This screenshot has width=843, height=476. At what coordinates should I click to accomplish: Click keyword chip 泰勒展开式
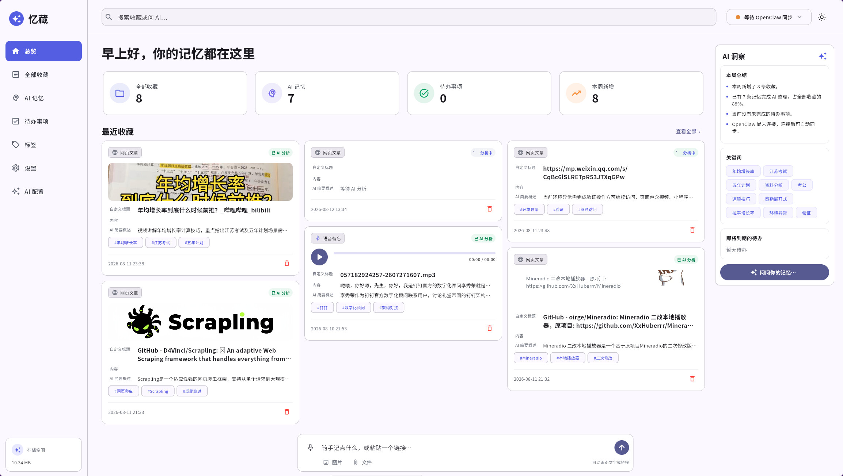pos(776,199)
